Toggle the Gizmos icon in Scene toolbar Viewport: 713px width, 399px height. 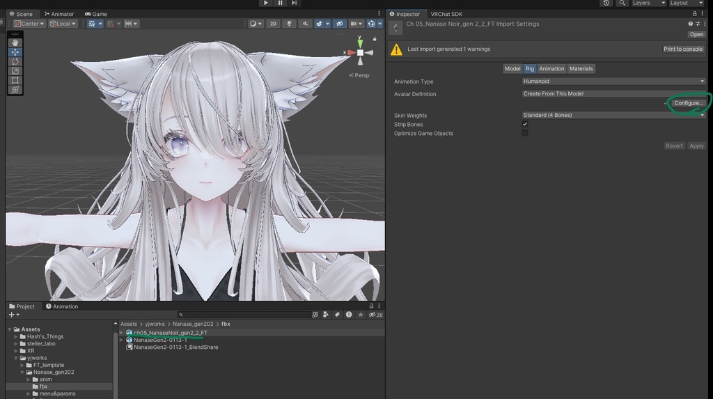tap(372, 24)
